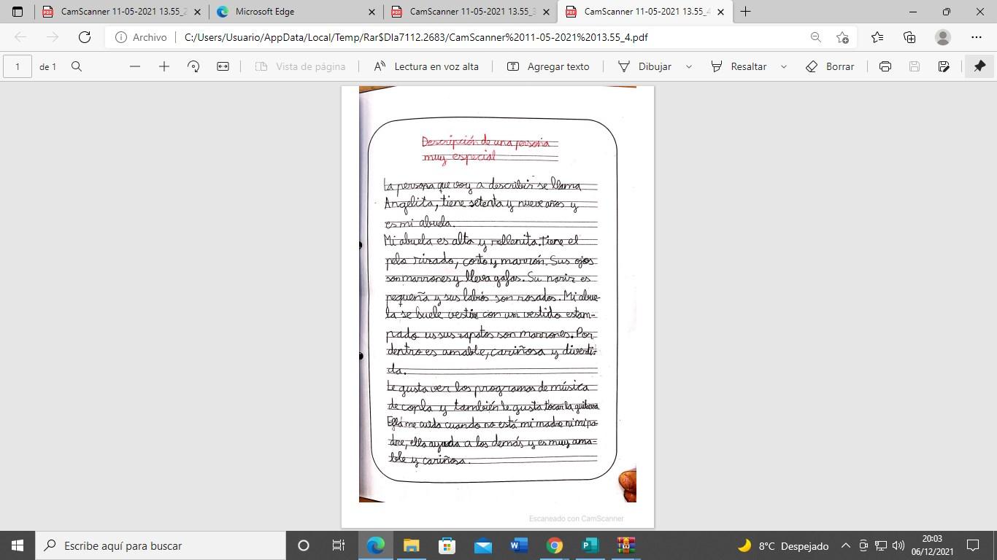
Task: Open the Collections panel
Action: 909,37
